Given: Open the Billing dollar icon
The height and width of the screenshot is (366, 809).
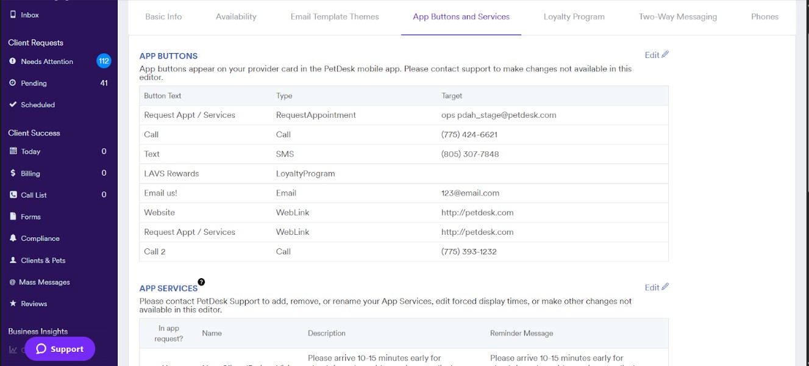Looking at the screenshot, I should coord(13,173).
